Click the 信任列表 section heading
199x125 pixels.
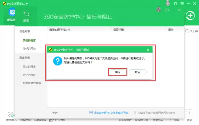(25, 31)
